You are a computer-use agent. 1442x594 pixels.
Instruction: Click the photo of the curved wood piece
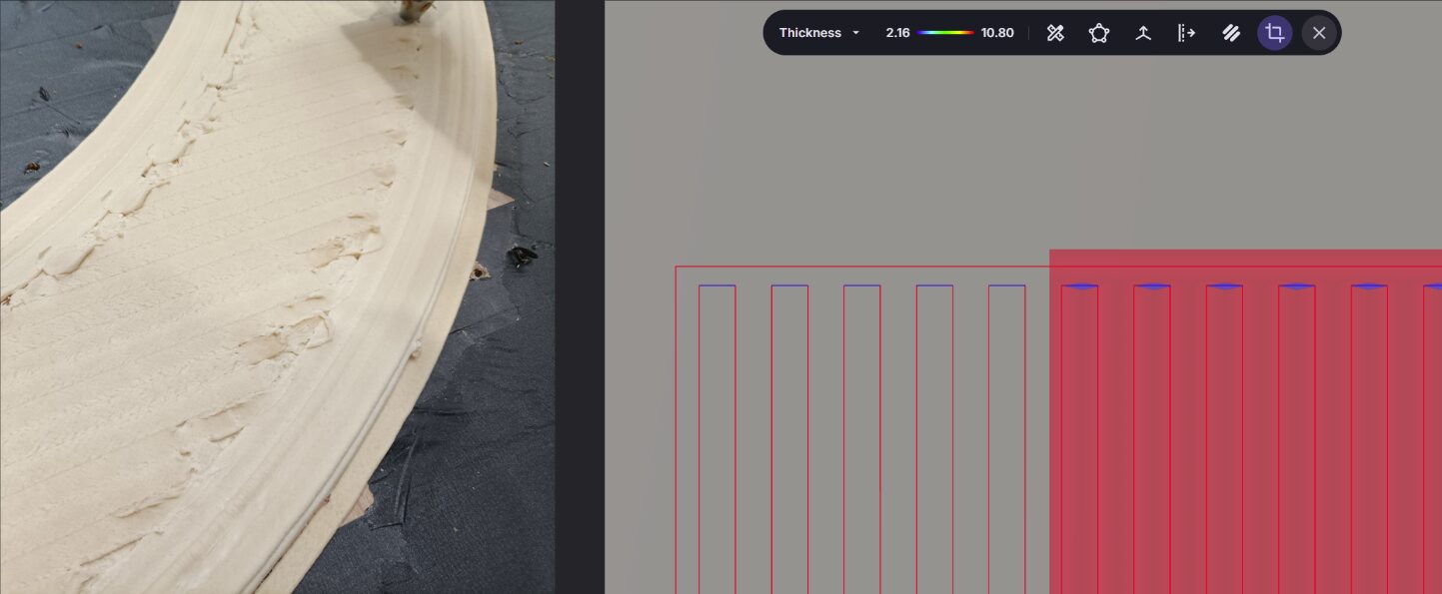point(250,299)
